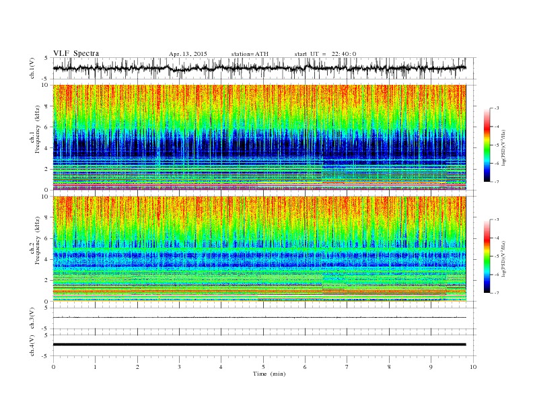Click the time axis tick label "5"
533x412 pixels.
click(x=263, y=367)
